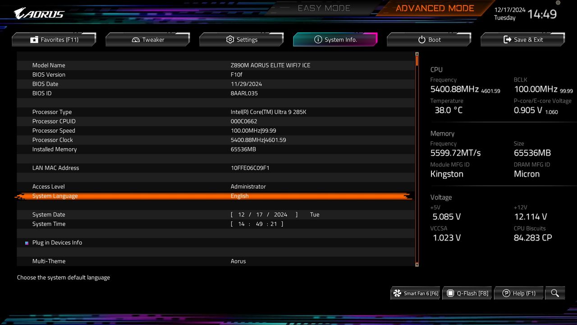Screen dimensions: 577x325
Task: Go to the Boot tab
Action: pyautogui.click(x=429, y=40)
